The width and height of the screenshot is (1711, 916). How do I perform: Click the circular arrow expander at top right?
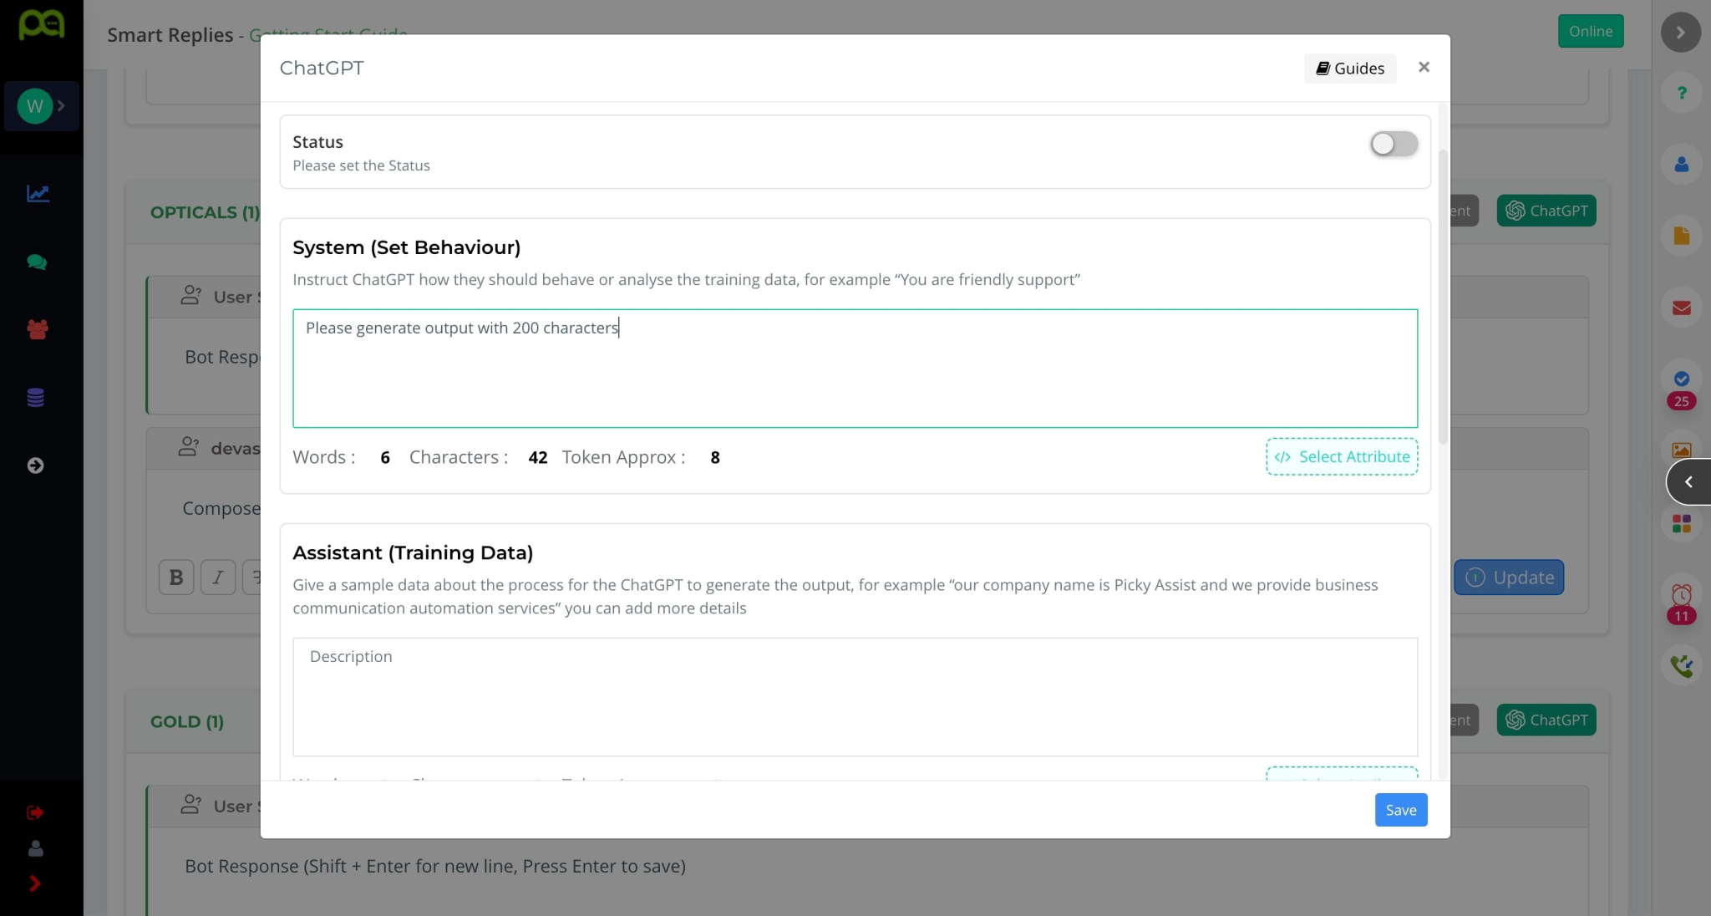coord(1680,31)
